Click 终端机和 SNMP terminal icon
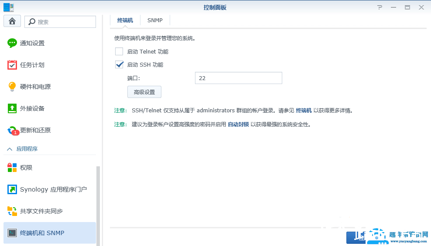The width and height of the screenshot is (431, 246). pos(12,233)
